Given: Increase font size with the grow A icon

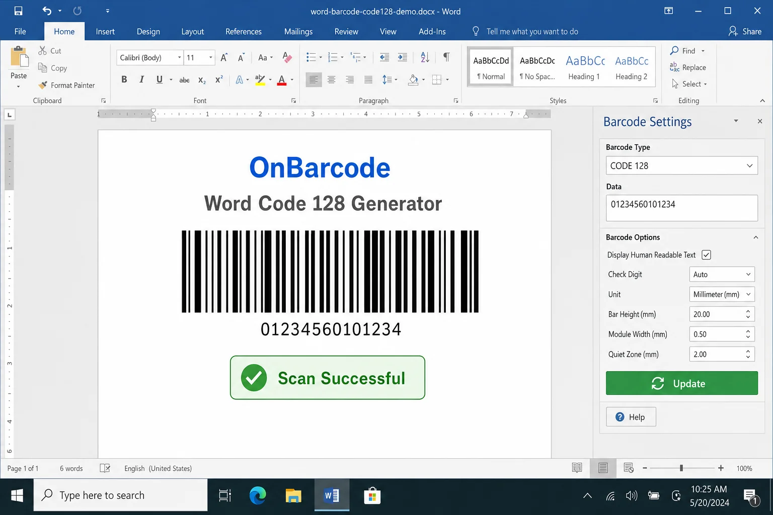Looking at the screenshot, I should (224, 57).
